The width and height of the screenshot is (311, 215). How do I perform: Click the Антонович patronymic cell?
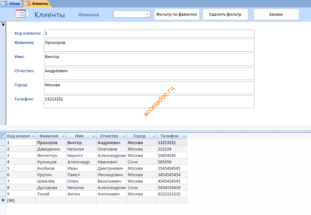pos(111,194)
